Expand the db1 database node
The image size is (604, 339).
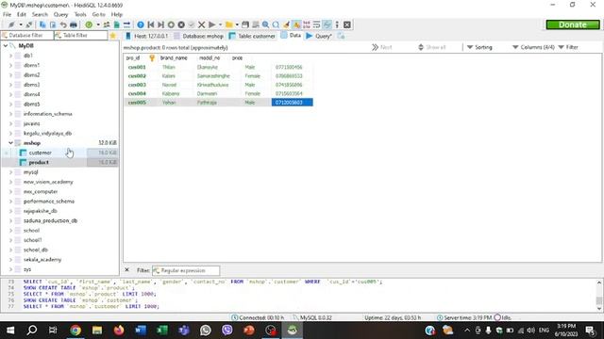[x=10, y=56]
